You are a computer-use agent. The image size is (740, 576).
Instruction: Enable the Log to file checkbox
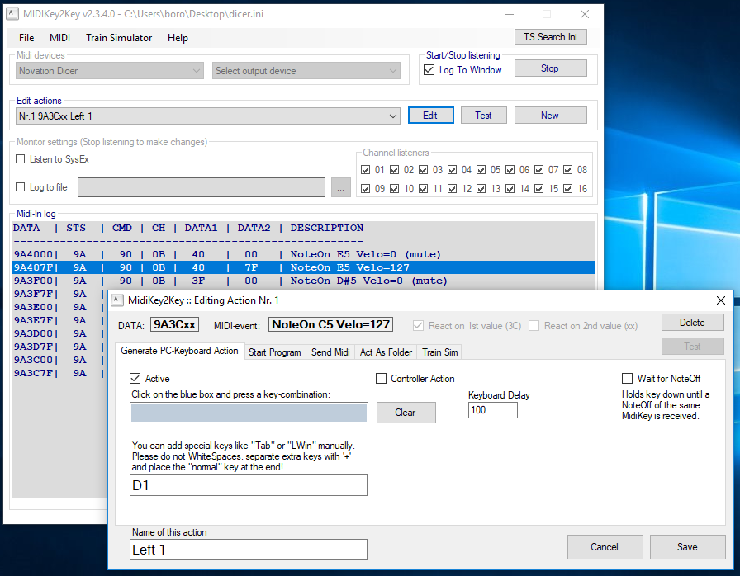(21, 187)
